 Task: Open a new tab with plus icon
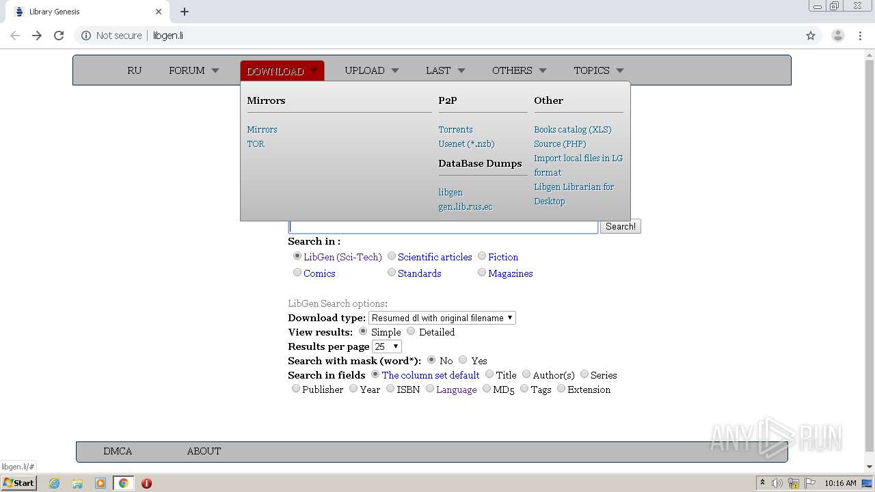click(185, 12)
